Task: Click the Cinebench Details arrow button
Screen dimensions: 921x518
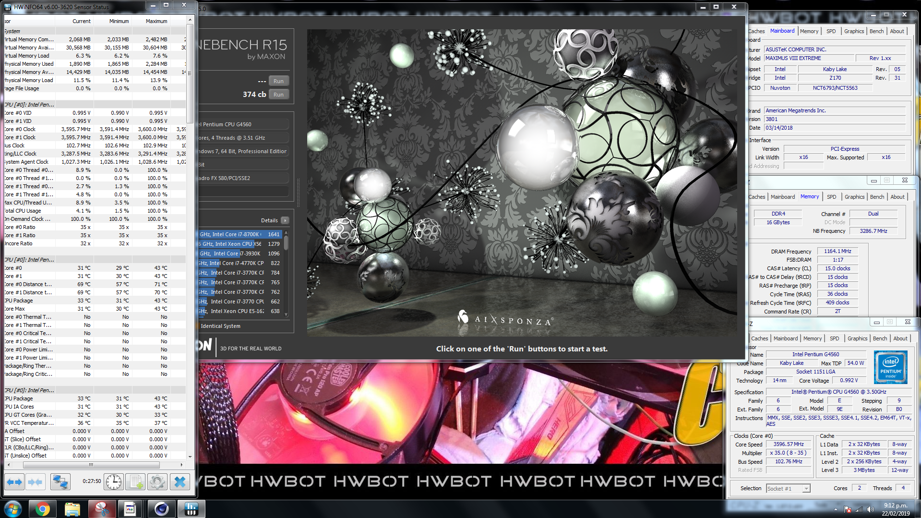Action: (x=285, y=220)
